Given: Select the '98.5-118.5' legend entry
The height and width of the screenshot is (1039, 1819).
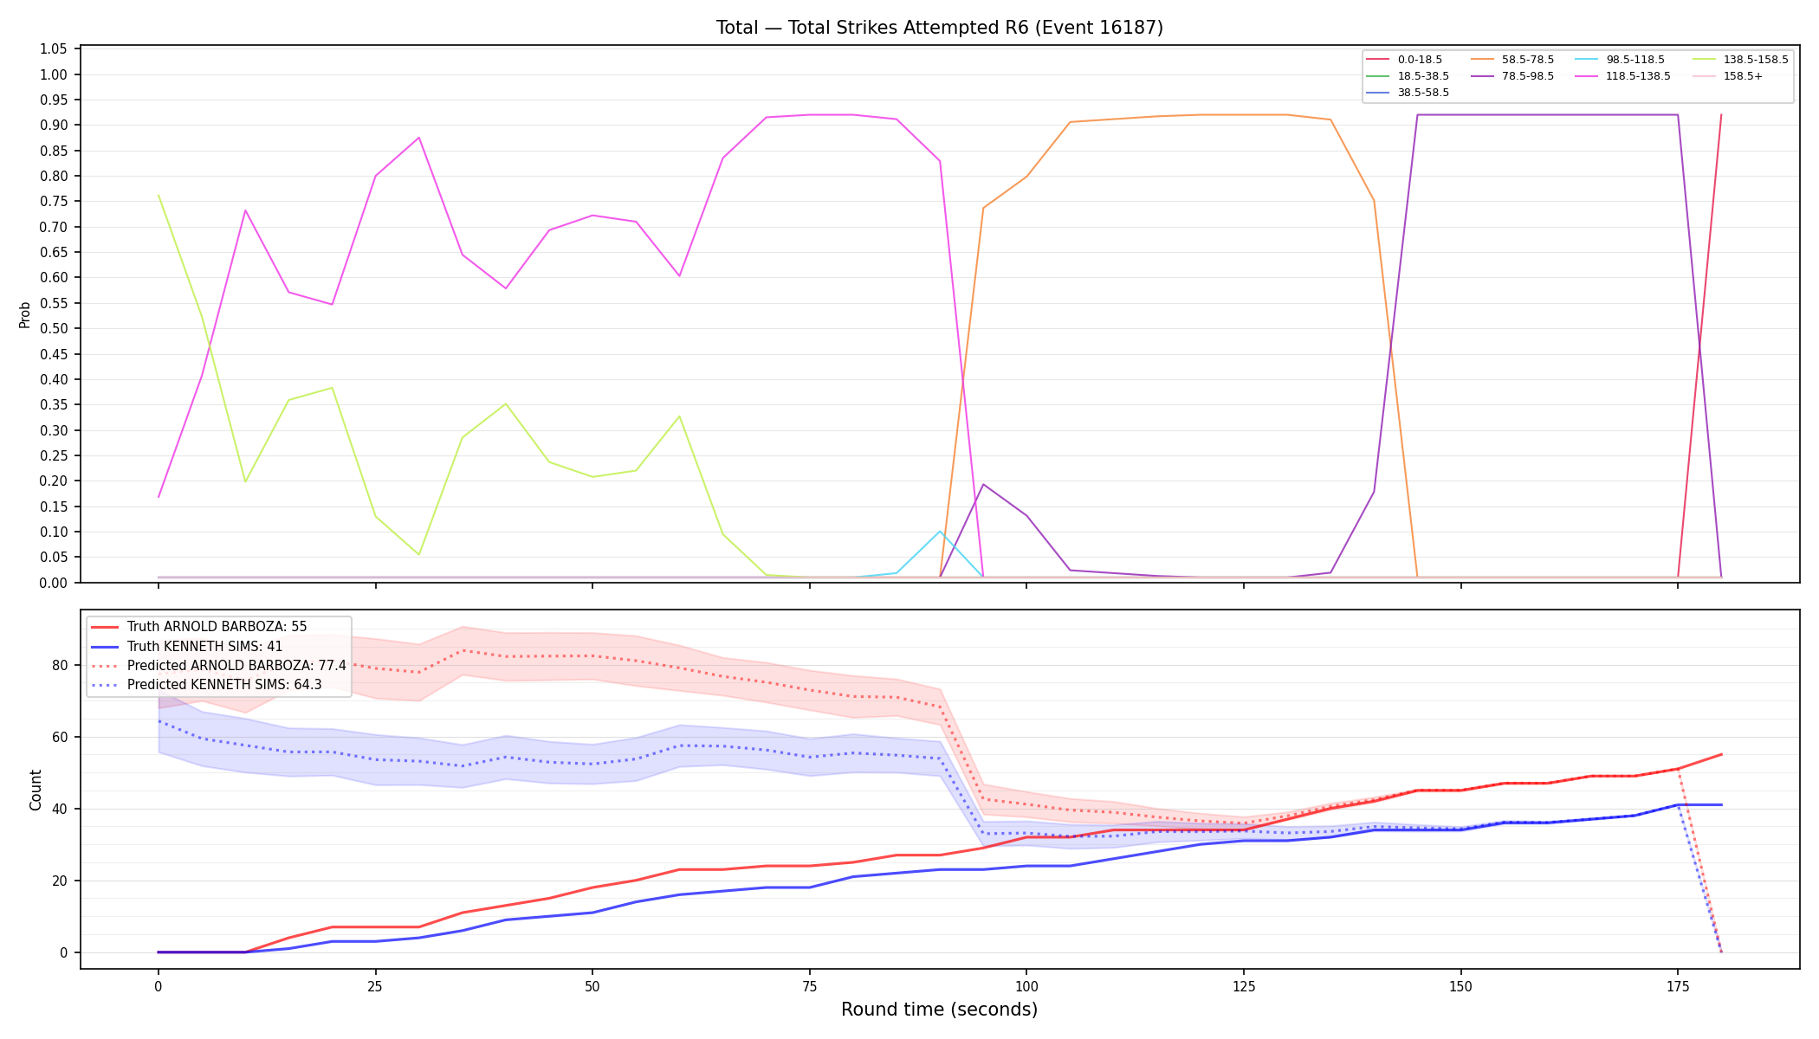Looking at the screenshot, I should (1620, 60).
